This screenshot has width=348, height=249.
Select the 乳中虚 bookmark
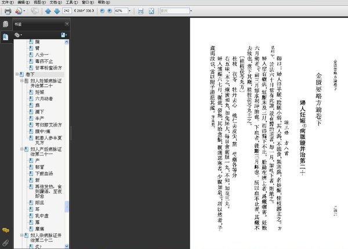click(x=42, y=216)
